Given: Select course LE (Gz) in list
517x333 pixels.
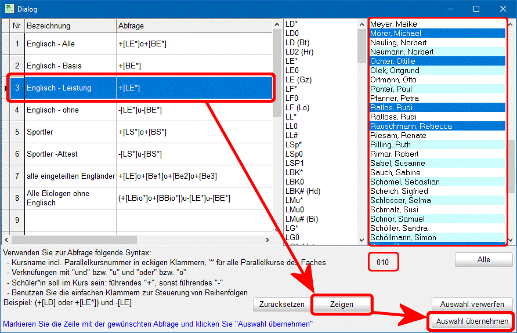Looking at the screenshot, I should (299, 79).
